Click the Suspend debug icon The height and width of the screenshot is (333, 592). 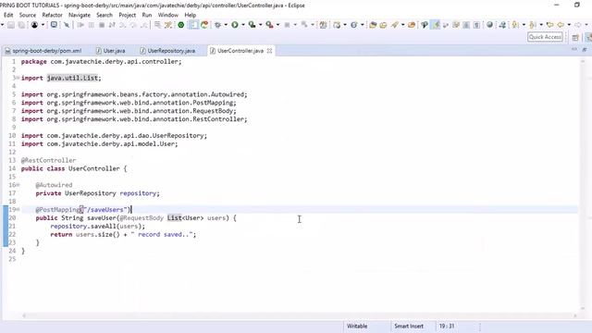point(91,25)
